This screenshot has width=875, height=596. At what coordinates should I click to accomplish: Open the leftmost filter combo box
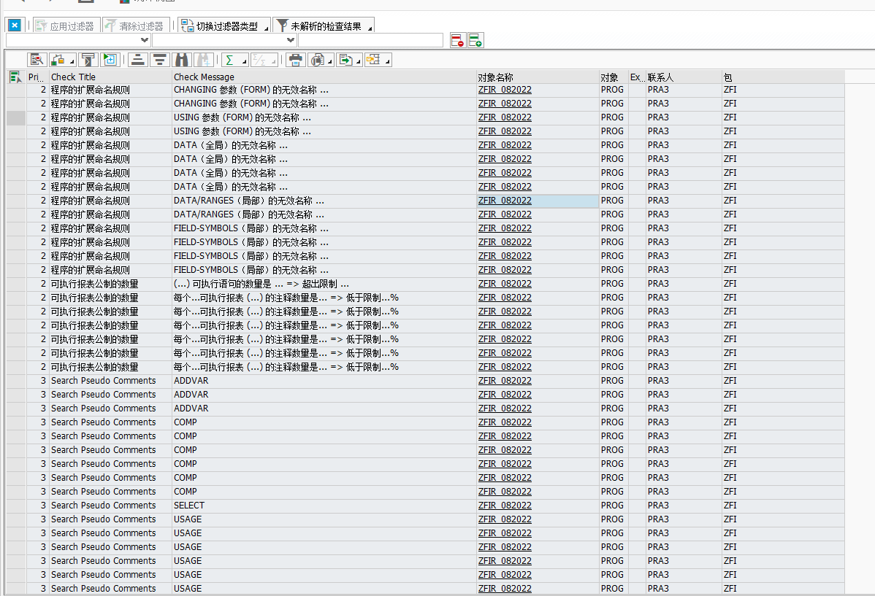point(78,40)
